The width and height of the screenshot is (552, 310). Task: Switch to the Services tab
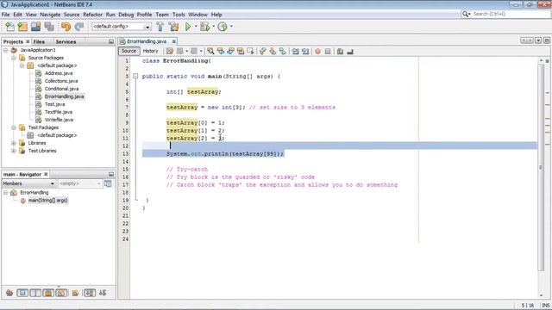pos(66,42)
